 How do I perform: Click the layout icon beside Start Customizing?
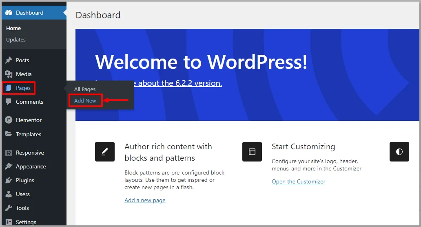click(252, 152)
